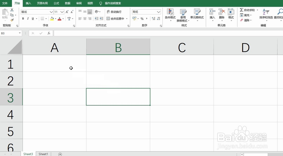Switch to the Sheet1 tab
Screen dimensions: 283x156
pyautogui.click(x=43, y=154)
